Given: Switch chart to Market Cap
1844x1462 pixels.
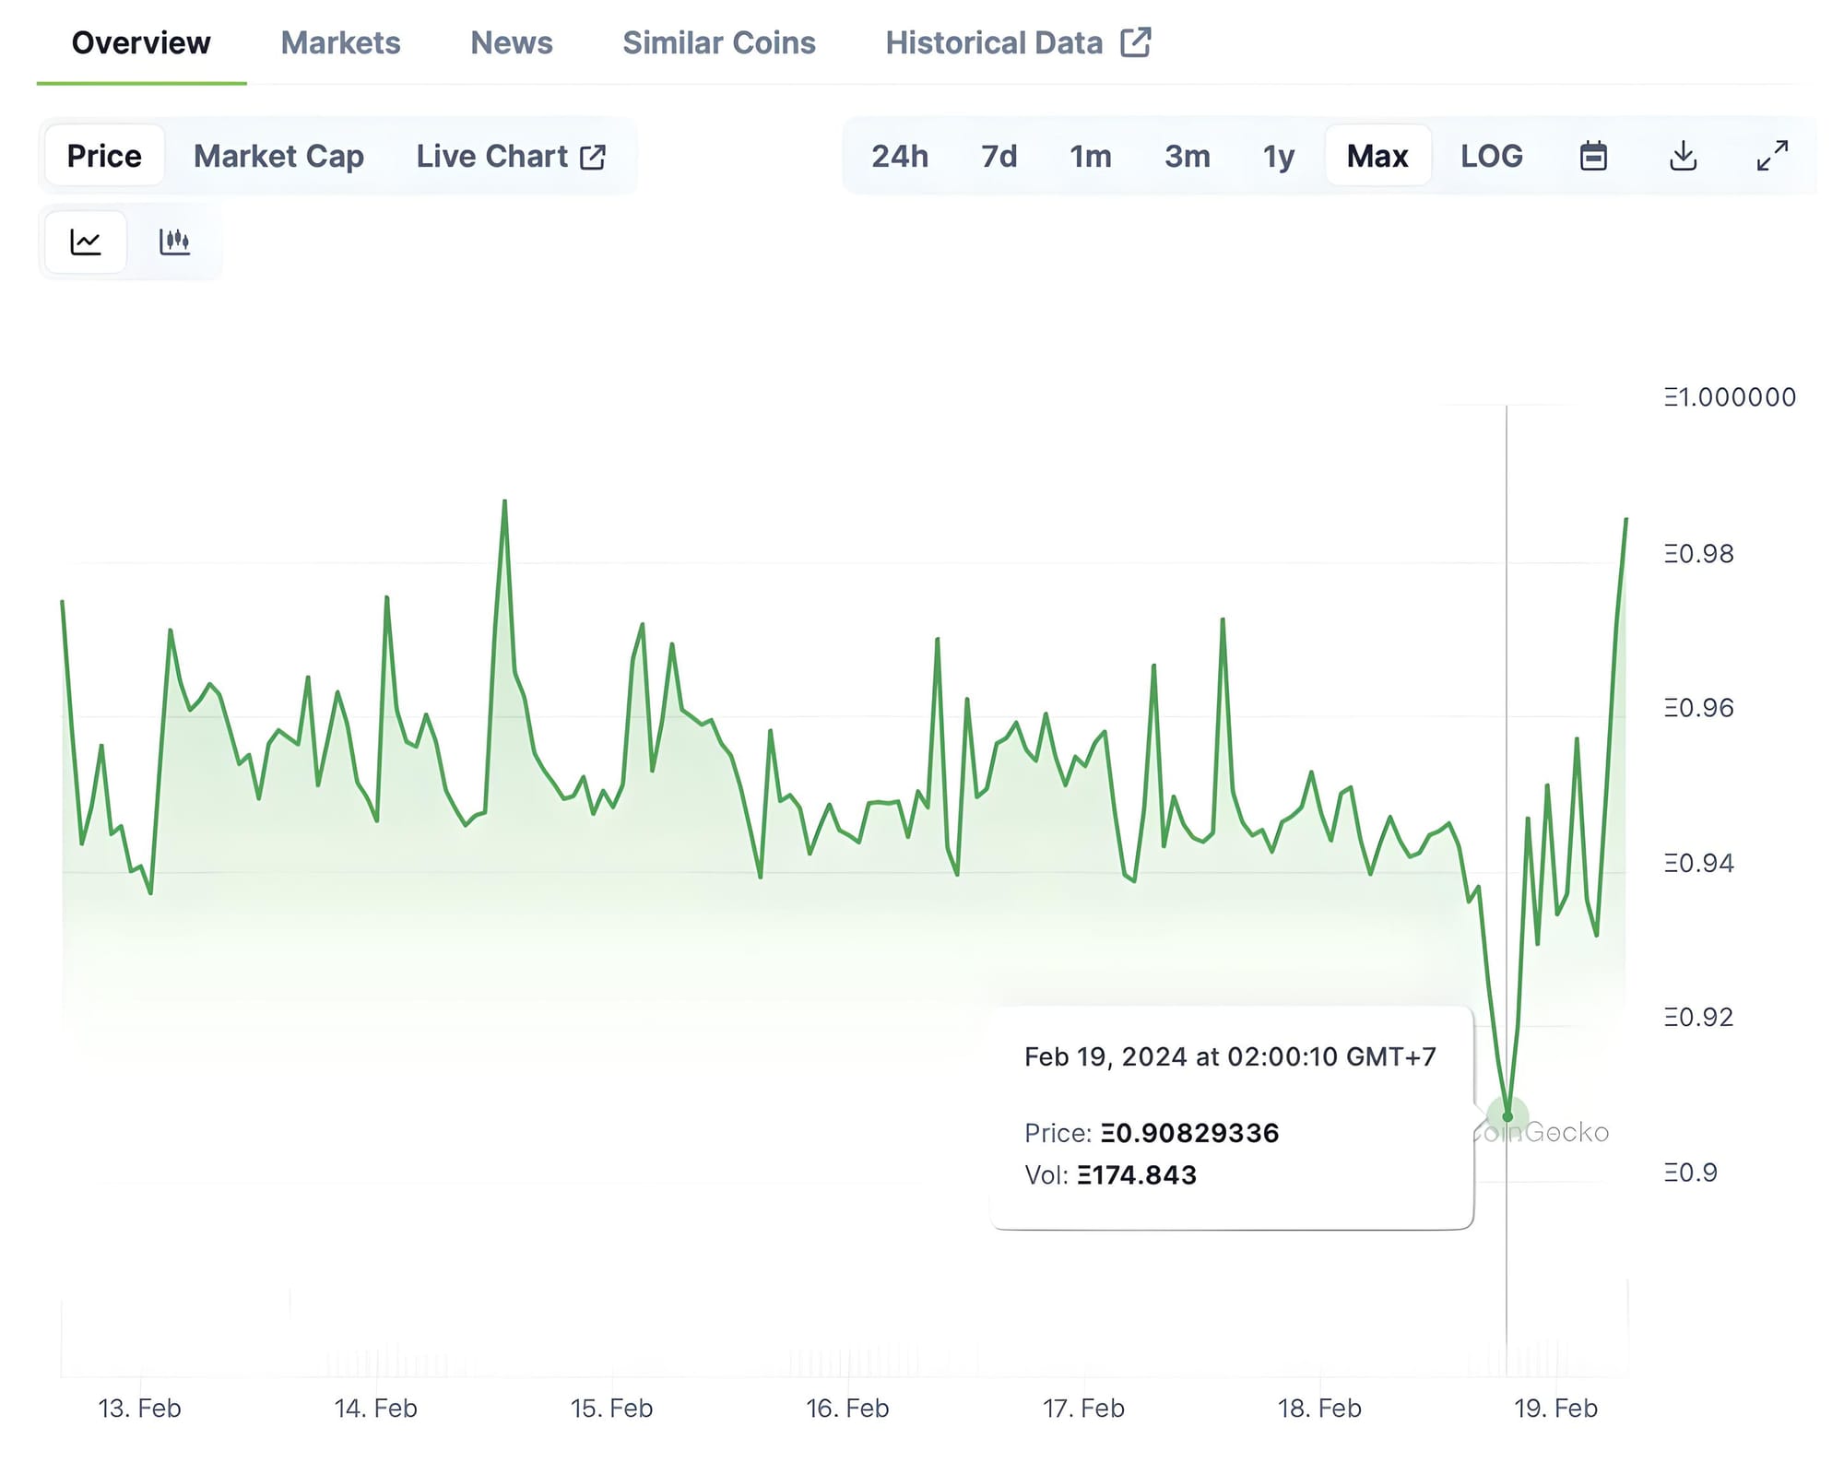Looking at the screenshot, I should coord(278,156).
